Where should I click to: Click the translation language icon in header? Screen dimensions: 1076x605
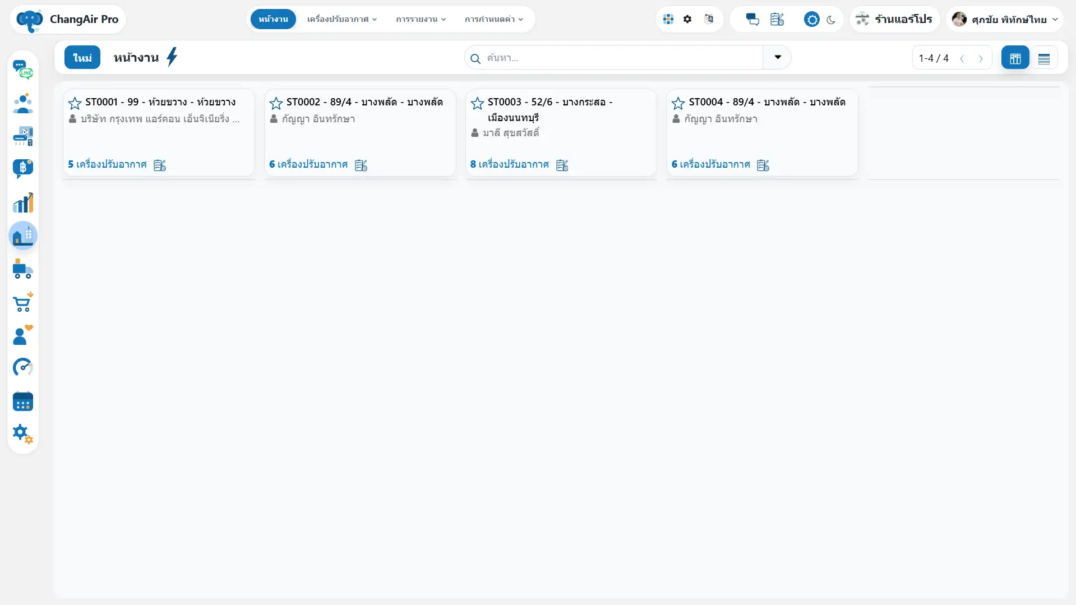[709, 19]
